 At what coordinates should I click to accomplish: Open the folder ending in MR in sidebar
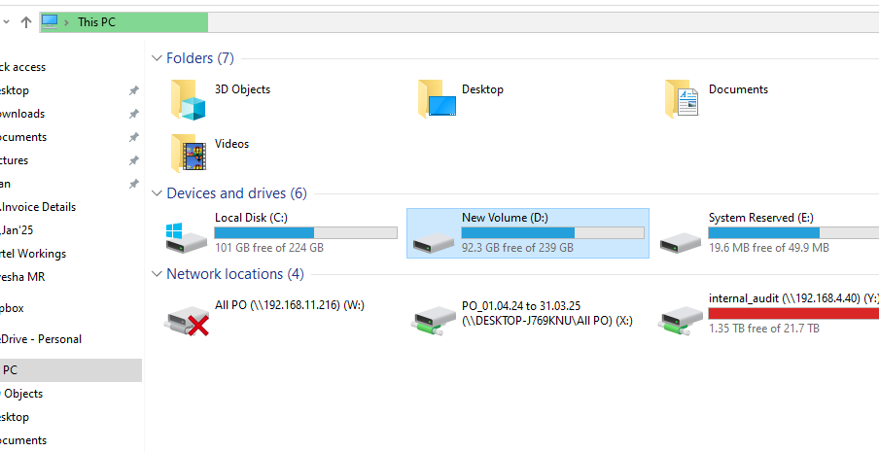21,277
